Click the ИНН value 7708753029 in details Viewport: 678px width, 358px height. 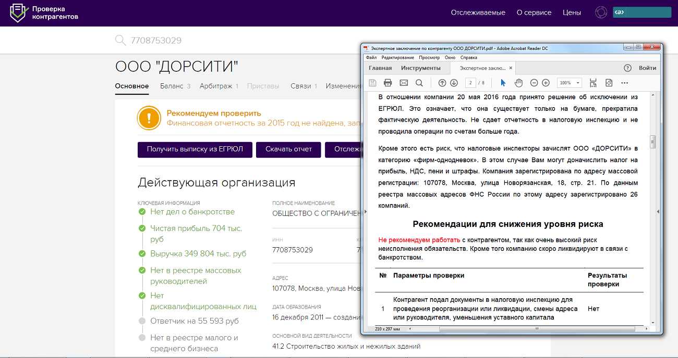point(293,250)
